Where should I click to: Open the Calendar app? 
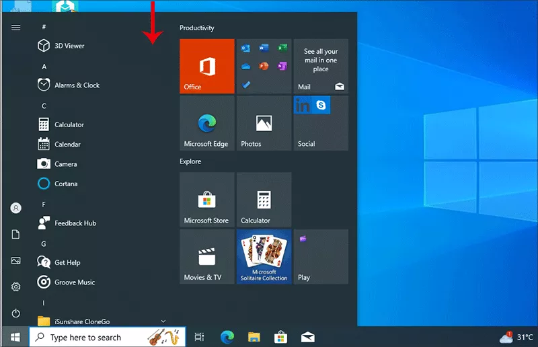click(59, 144)
